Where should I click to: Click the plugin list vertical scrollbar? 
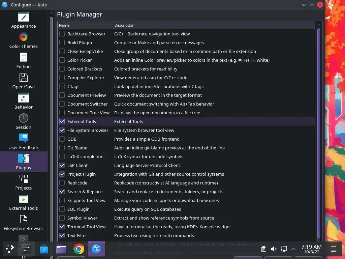click(319, 133)
